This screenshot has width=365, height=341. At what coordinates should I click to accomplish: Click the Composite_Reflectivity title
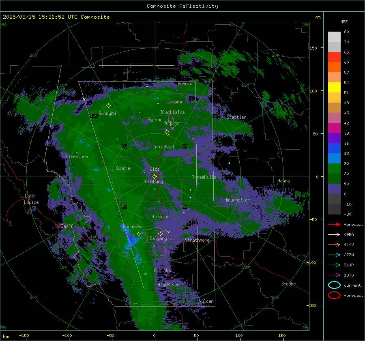click(182, 6)
